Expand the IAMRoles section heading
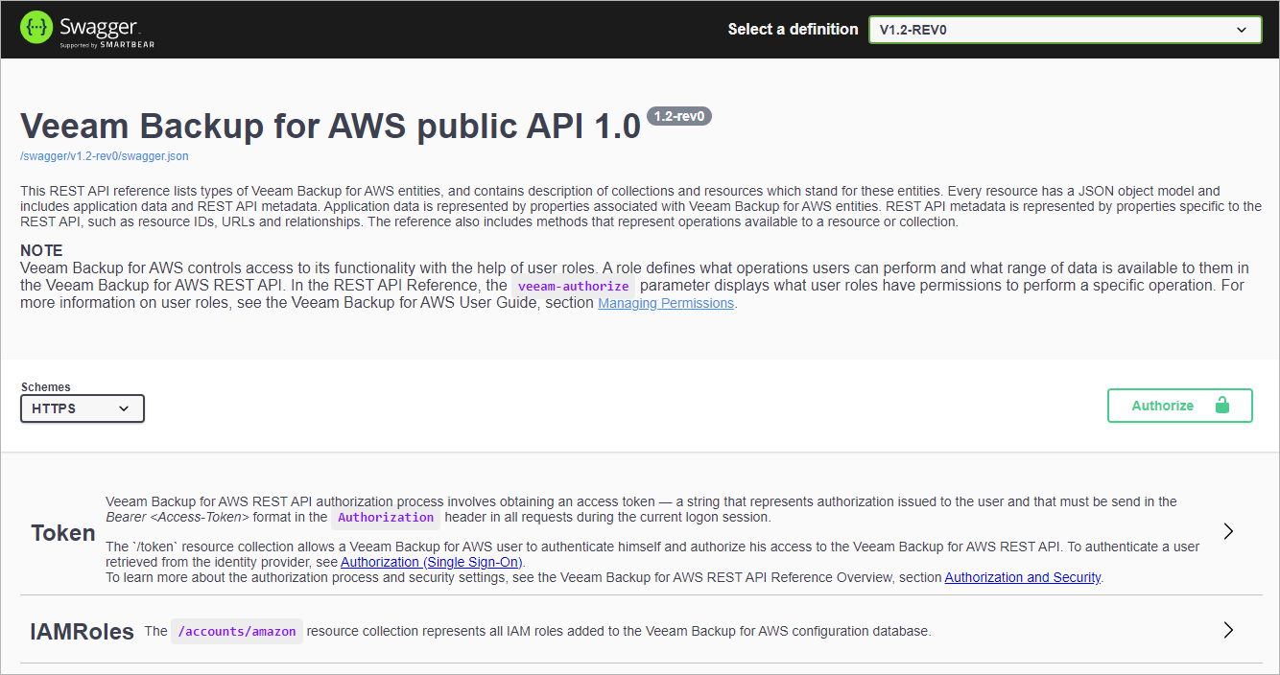 (x=83, y=631)
